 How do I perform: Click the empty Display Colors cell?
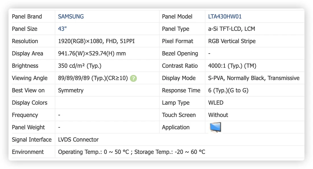(107, 103)
